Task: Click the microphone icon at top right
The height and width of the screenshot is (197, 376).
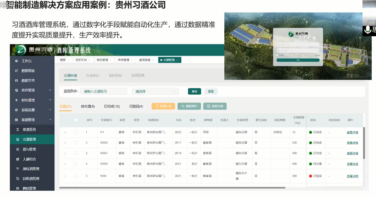Action: (x=367, y=30)
